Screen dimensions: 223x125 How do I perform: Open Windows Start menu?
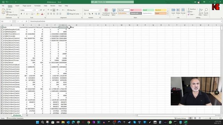coord(38,122)
